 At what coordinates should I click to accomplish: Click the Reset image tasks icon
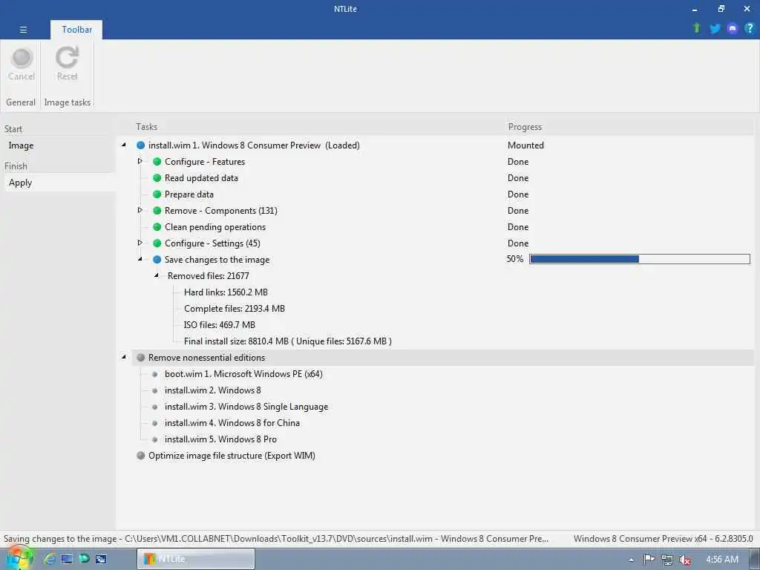click(x=67, y=57)
